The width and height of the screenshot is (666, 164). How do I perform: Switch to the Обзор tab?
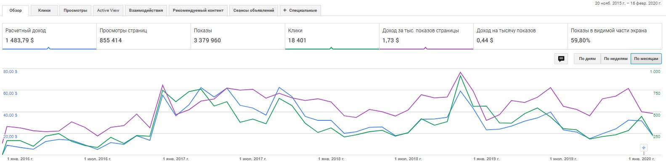point(16,10)
